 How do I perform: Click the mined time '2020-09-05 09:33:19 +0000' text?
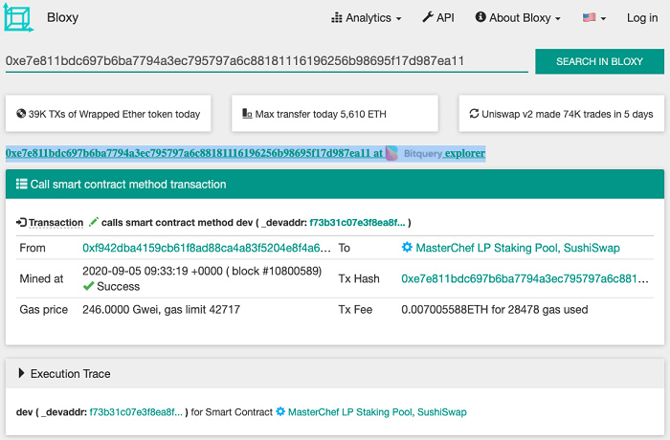pos(152,272)
